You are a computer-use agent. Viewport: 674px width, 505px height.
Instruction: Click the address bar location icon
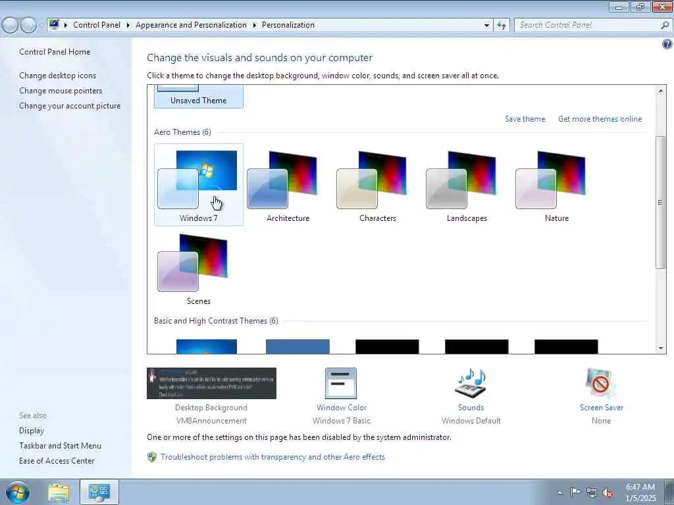54,24
